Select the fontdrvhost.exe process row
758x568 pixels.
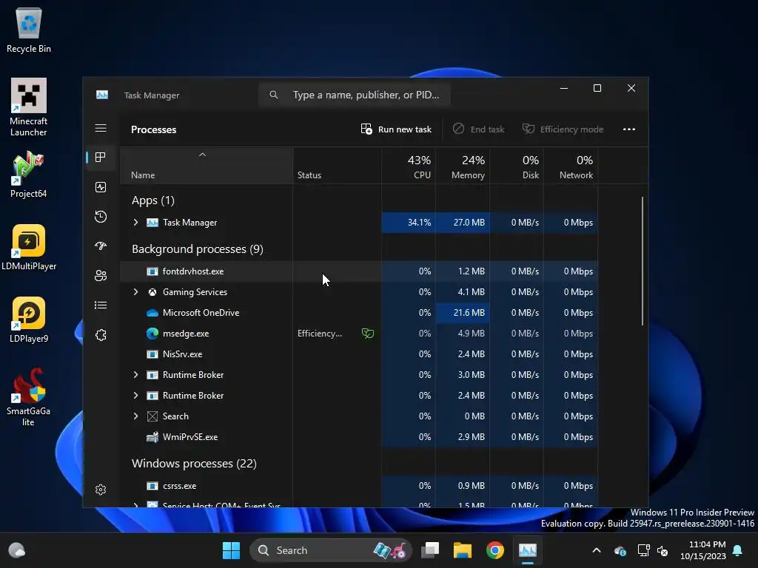[359, 271]
